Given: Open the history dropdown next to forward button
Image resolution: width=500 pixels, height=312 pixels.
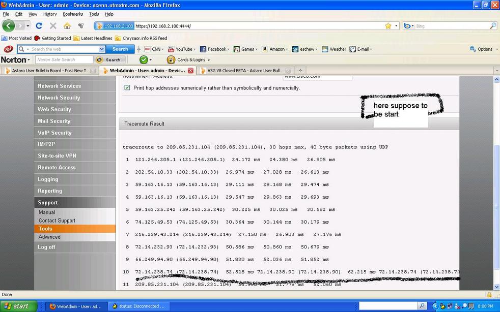Looking at the screenshot, I should (x=28, y=26).
